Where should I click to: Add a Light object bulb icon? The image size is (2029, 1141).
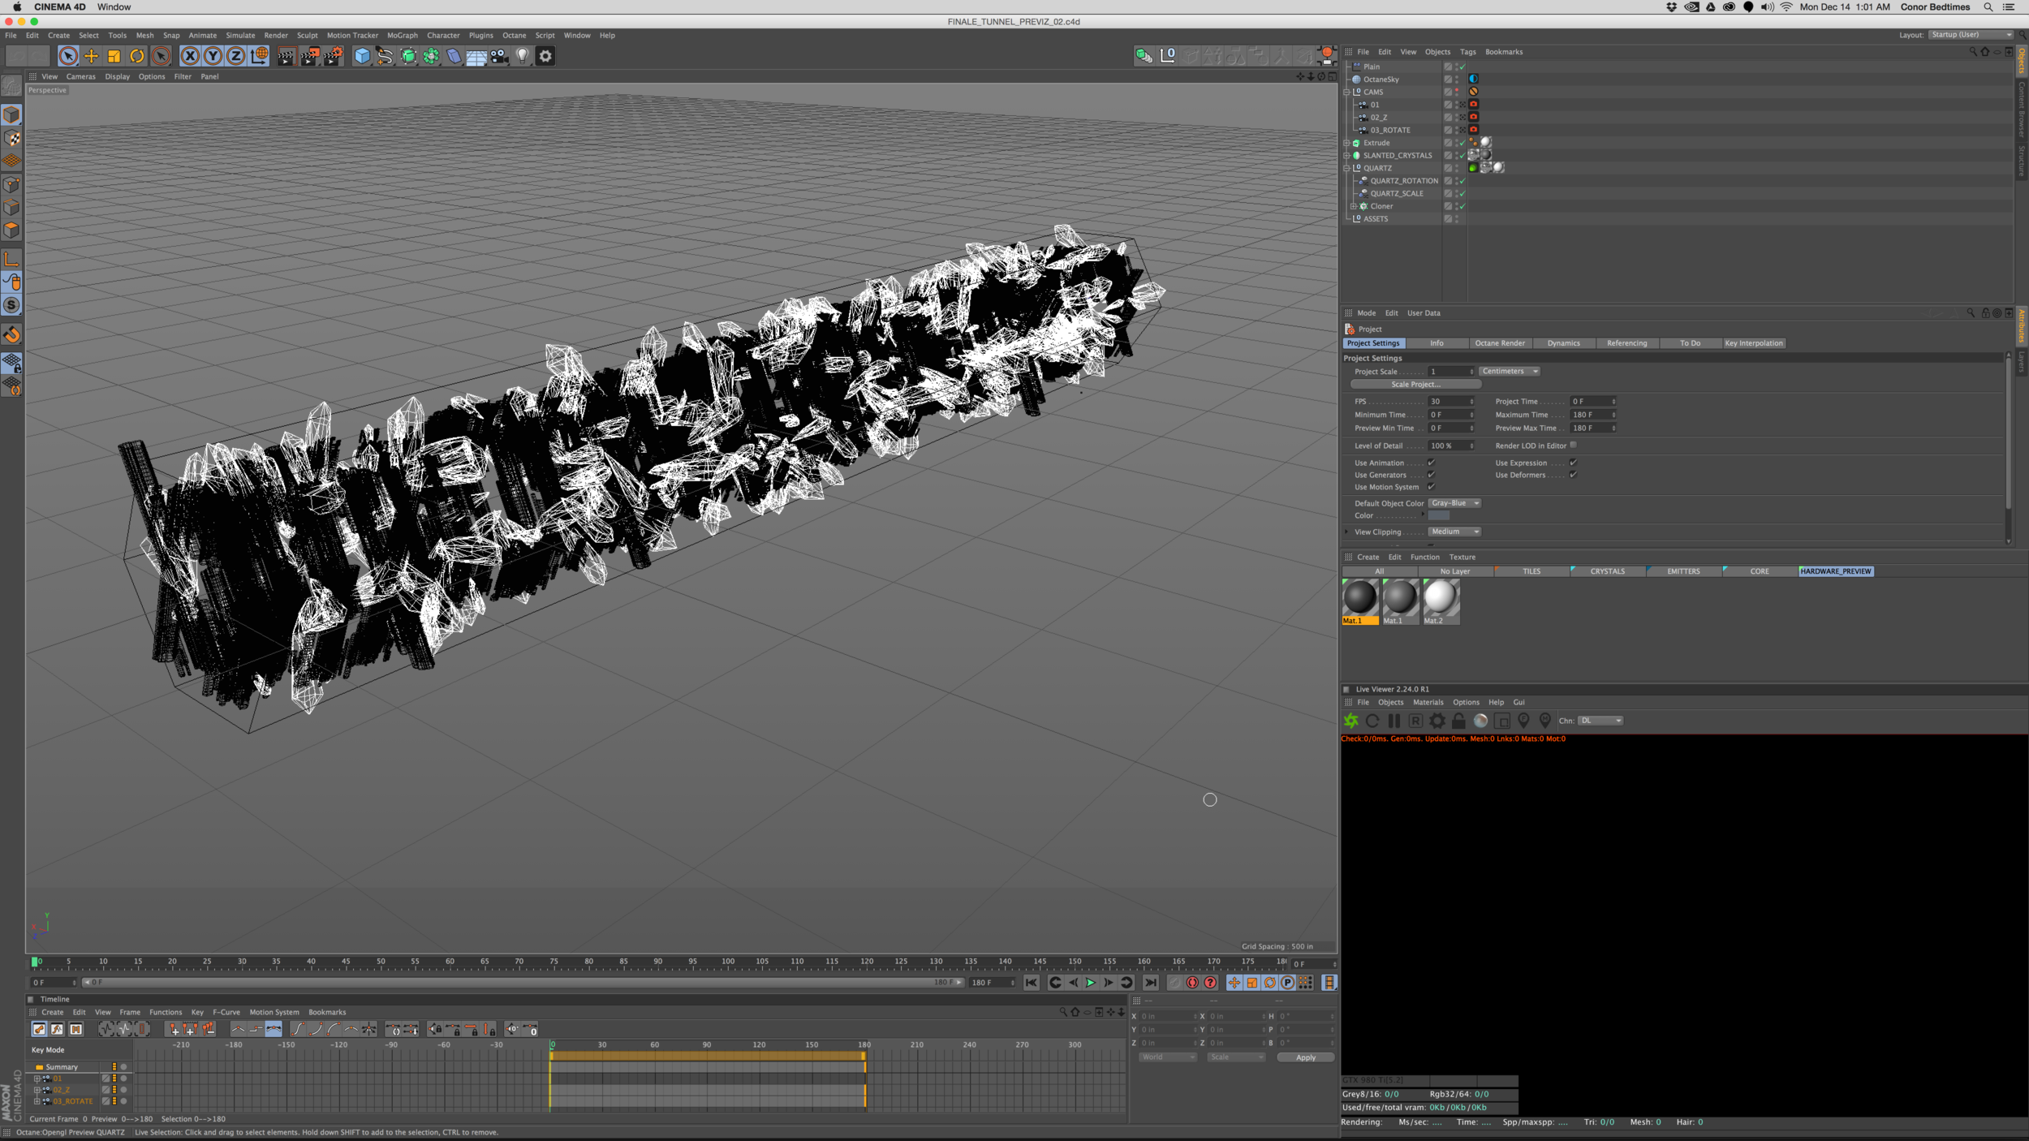[x=522, y=56]
